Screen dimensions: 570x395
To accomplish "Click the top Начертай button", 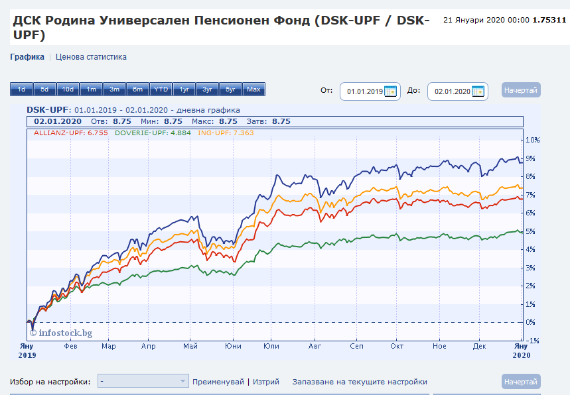I will (521, 90).
